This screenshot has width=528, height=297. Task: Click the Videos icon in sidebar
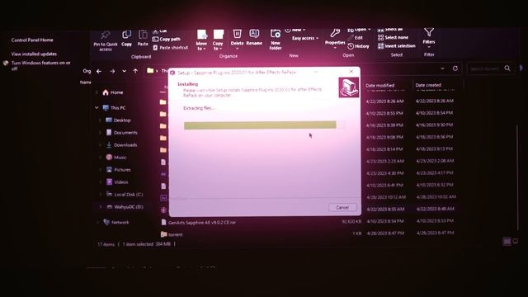109,181
